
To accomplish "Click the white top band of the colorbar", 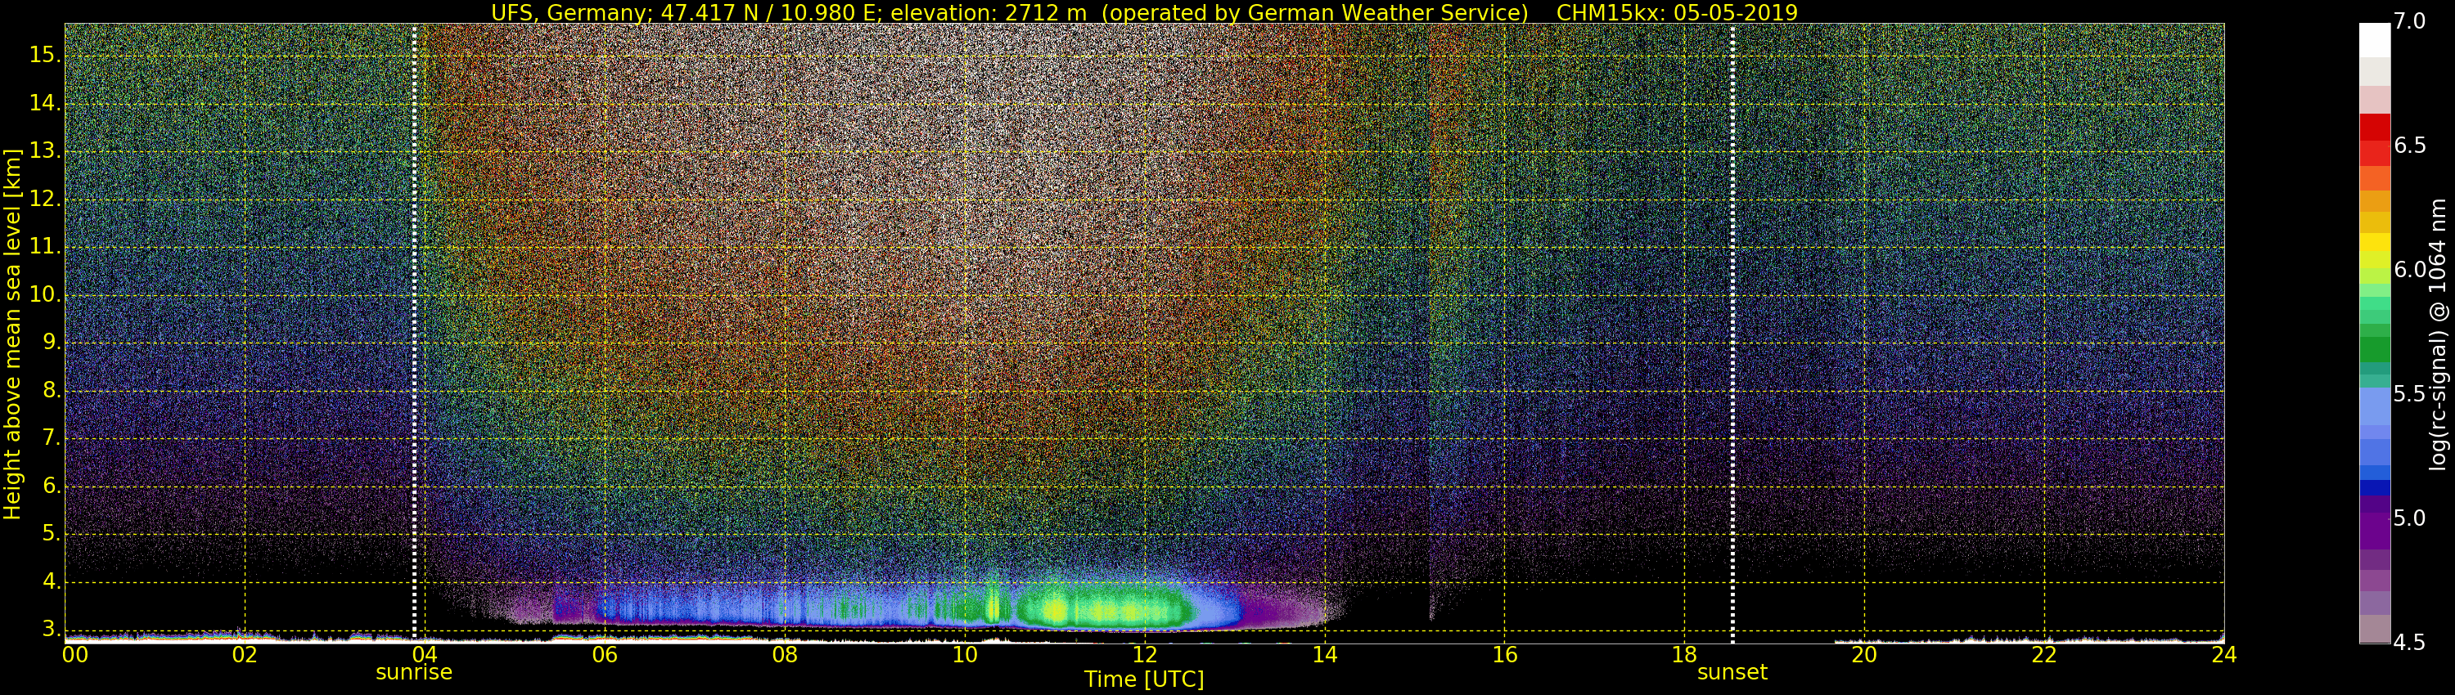I will [x=2374, y=40].
